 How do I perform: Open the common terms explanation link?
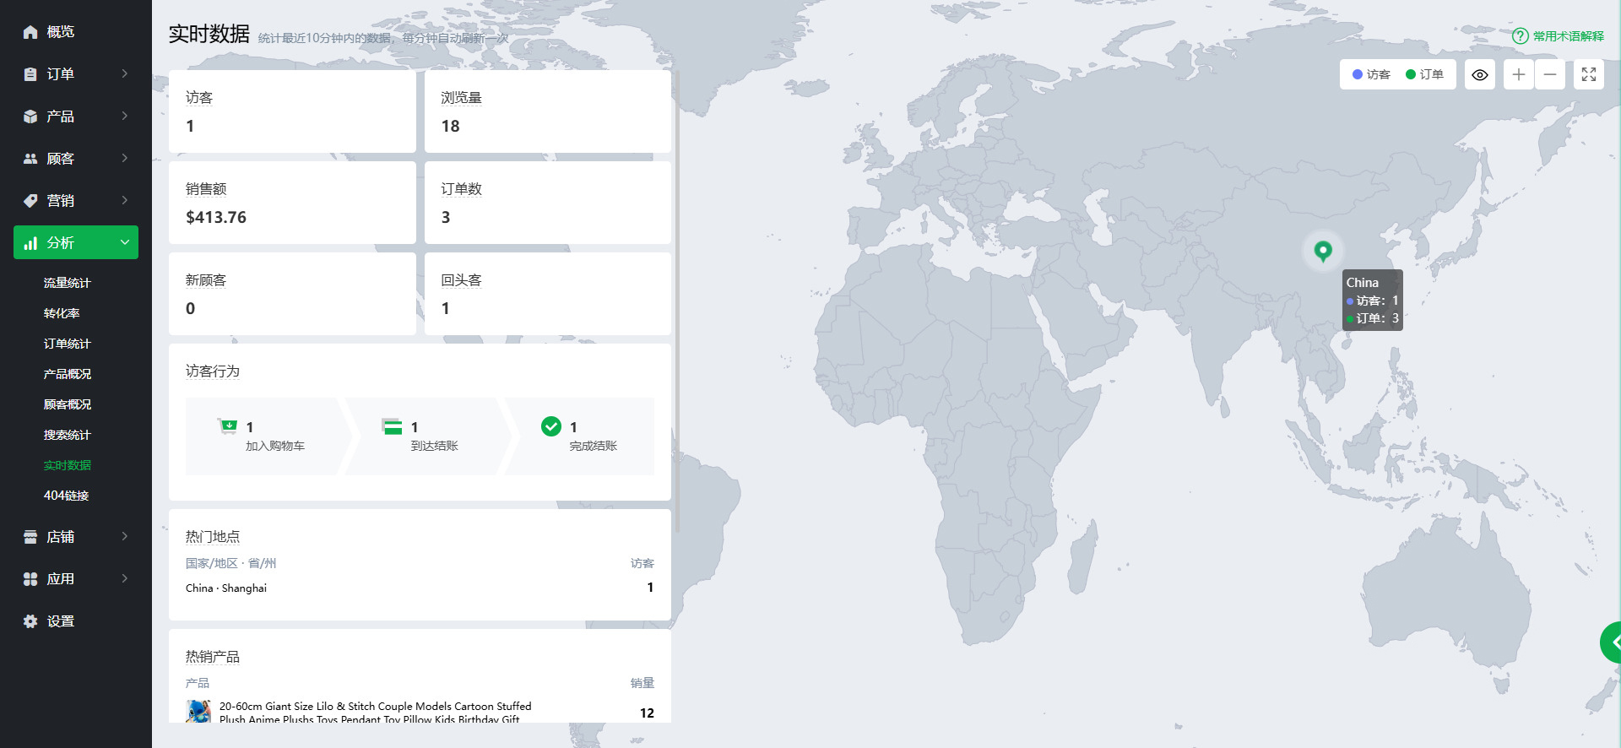(x=1568, y=36)
